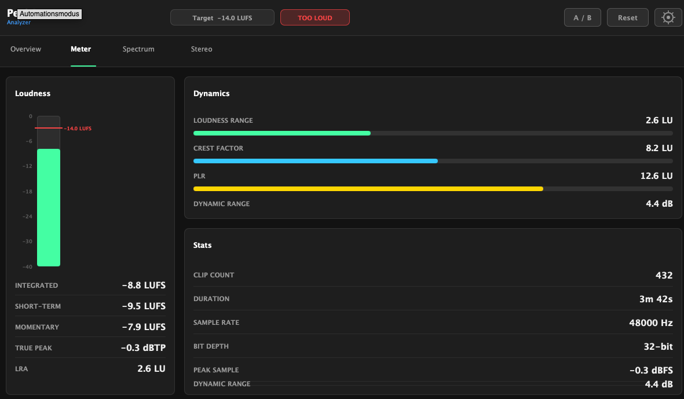
Task: Click the Momentary value -7.9 LUFS
Action: coord(144,327)
